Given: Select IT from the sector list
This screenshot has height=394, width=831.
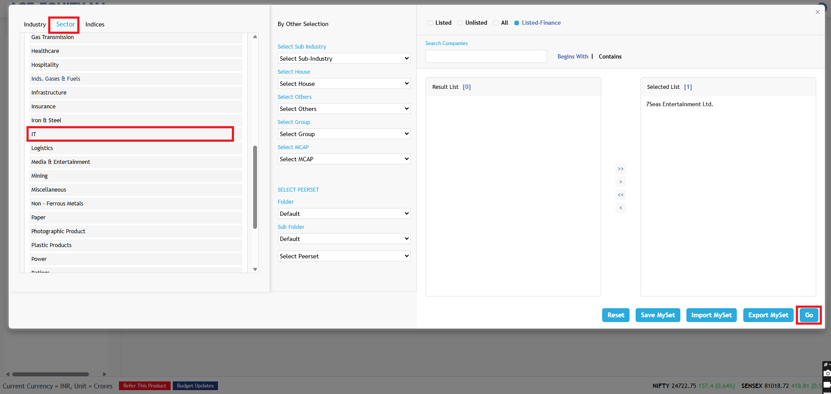Looking at the screenshot, I should (130, 134).
